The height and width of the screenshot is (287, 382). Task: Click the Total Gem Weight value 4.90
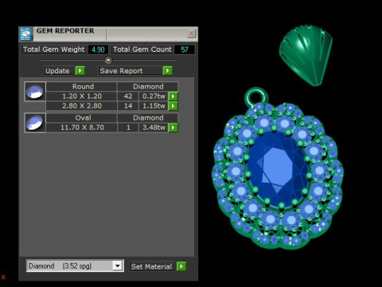coord(98,49)
